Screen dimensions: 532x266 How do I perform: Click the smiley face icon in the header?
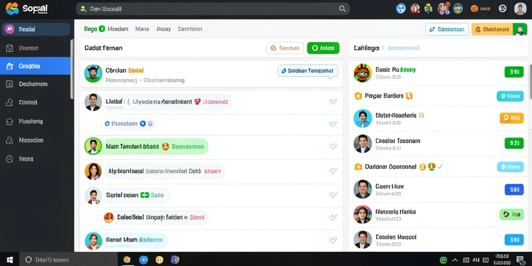tap(503, 8)
